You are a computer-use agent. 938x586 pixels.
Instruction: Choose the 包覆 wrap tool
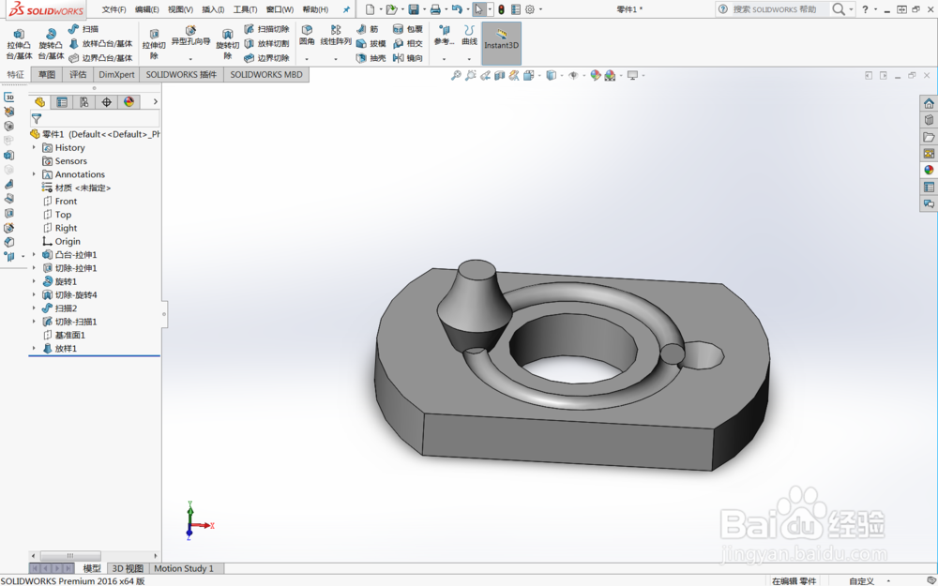(x=407, y=29)
